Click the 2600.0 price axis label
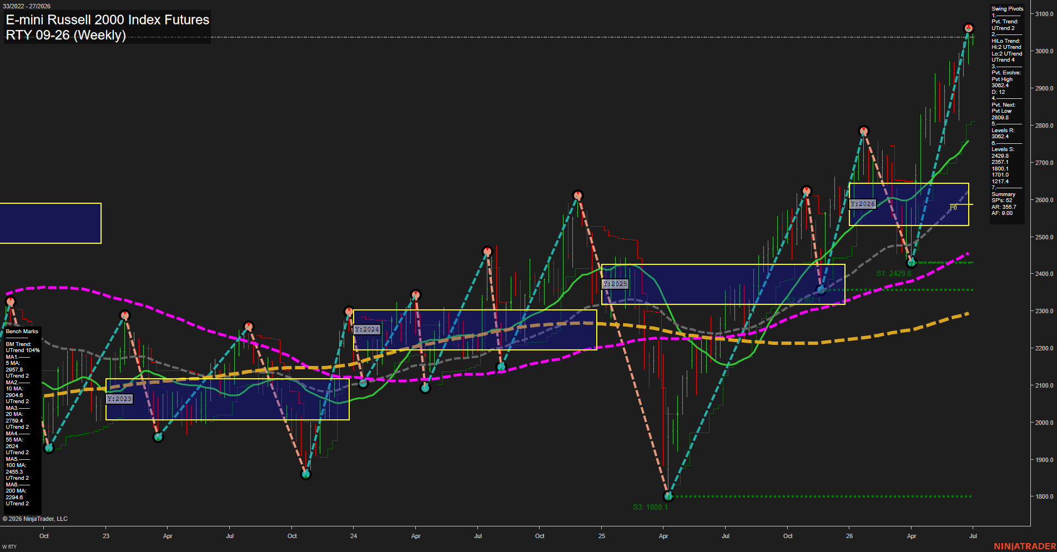The width and height of the screenshot is (1057, 552). (1044, 200)
